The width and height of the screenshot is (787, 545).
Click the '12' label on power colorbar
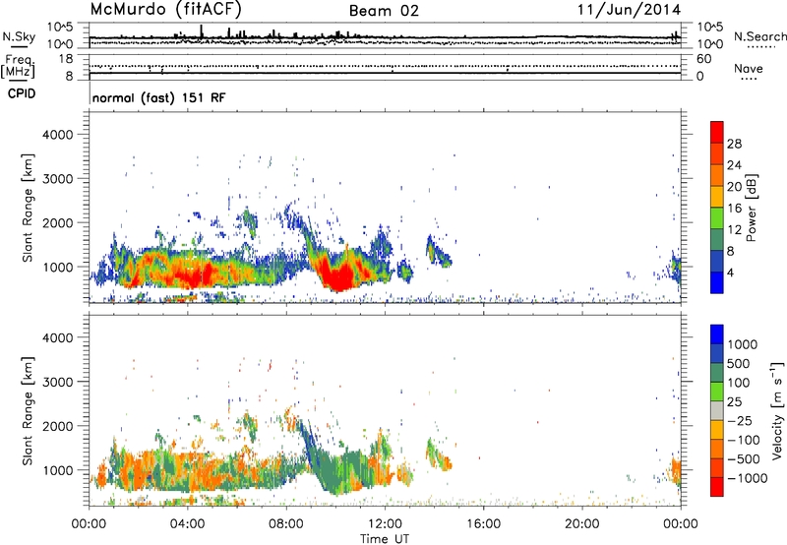[734, 230]
